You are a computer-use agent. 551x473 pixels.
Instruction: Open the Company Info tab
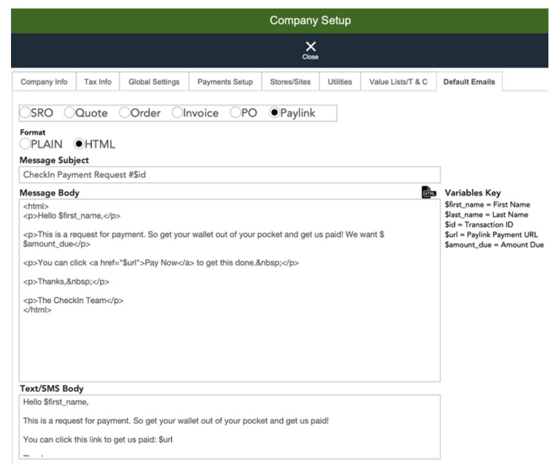(44, 82)
